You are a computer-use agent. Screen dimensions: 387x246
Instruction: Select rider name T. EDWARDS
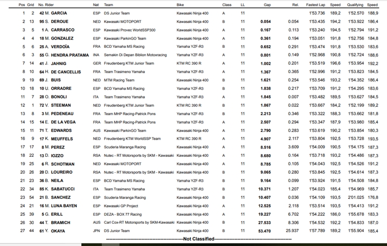click(x=59, y=130)
